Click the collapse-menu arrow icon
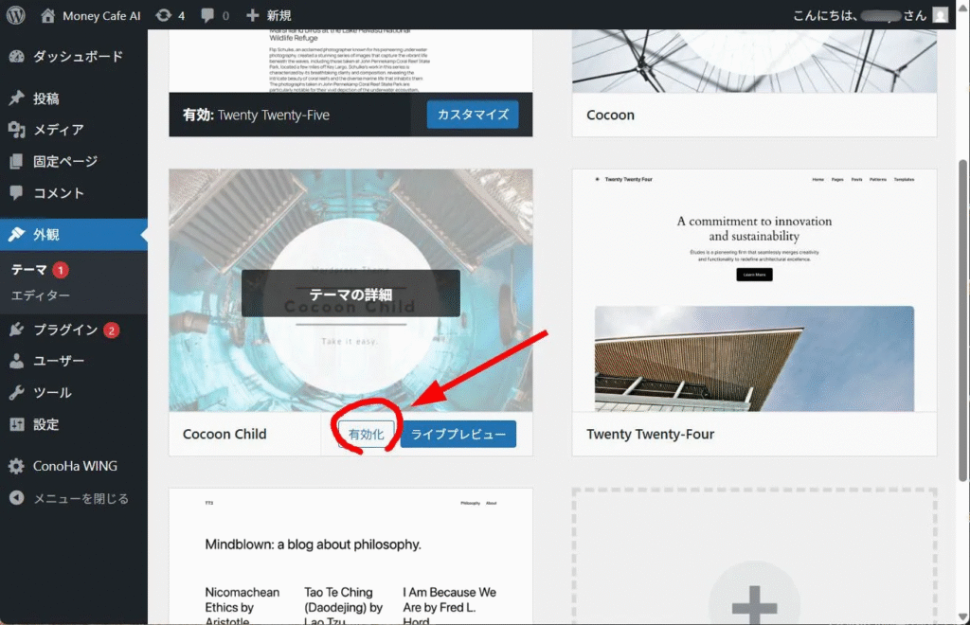 pos(17,498)
